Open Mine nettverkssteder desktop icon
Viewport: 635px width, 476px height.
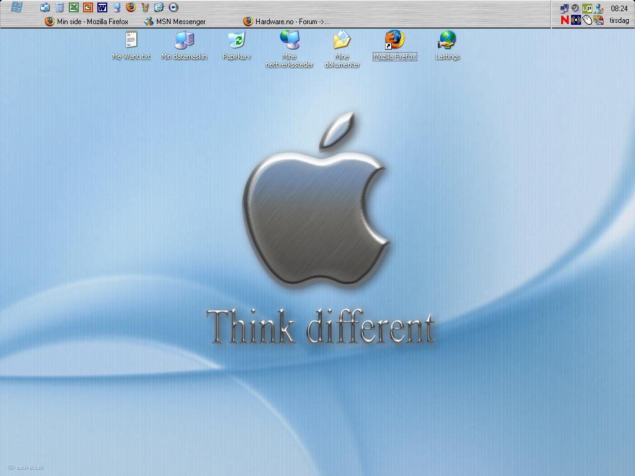click(x=290, y=49)
